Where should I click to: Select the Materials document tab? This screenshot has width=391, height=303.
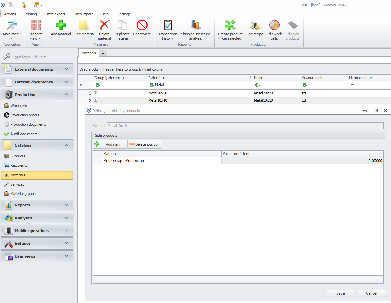tap(89, 53)
